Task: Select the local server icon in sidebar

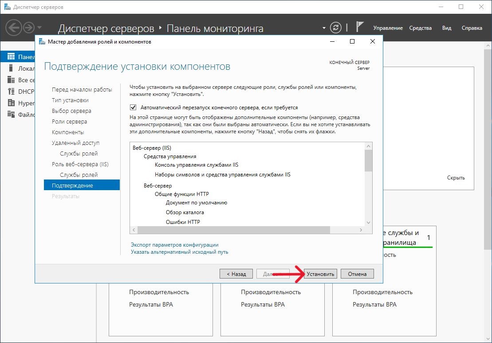Action: (11, 68)
